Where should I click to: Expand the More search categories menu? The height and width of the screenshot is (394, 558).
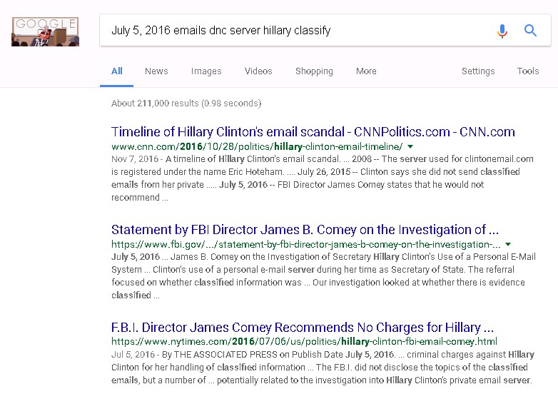coord(366,71)
